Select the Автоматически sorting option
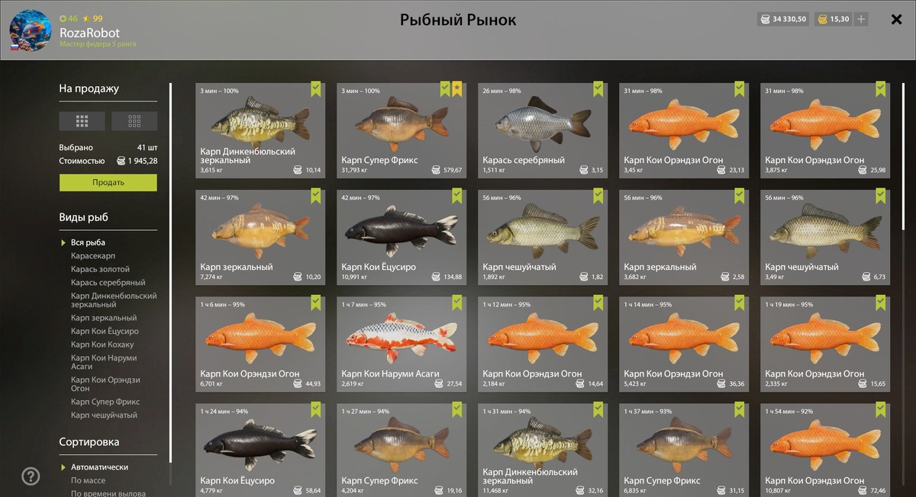This screenshot has width=916, height=497. coord(99,467)
